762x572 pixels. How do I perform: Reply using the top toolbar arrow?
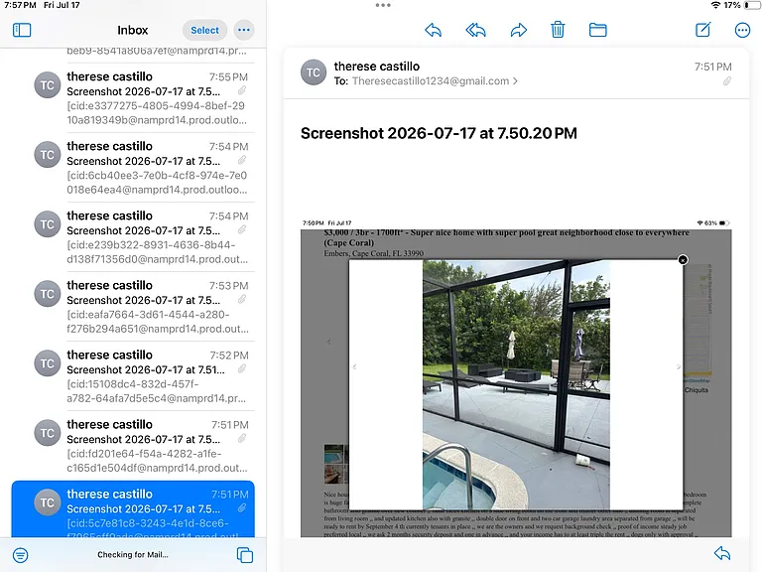coord(433,30)
